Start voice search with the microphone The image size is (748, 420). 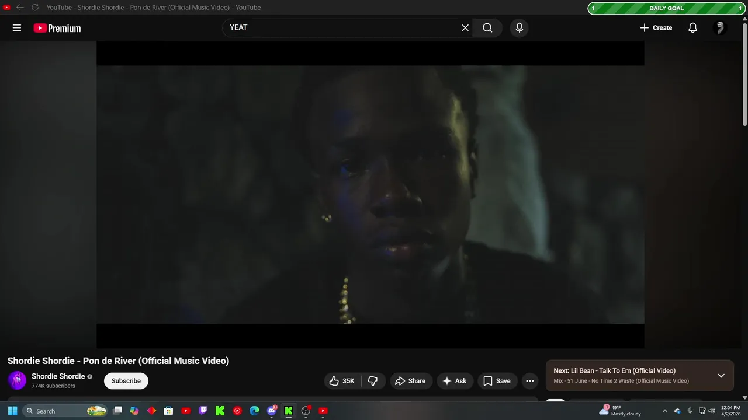[x=519, y=28]
